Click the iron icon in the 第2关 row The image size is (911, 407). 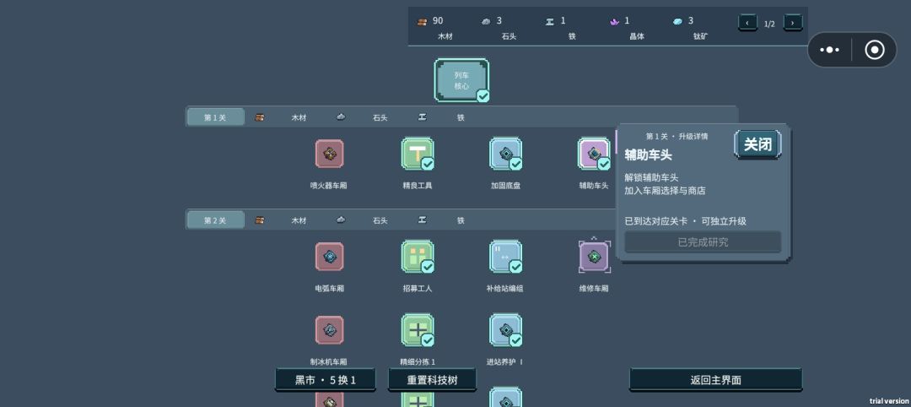click(423, 220)
